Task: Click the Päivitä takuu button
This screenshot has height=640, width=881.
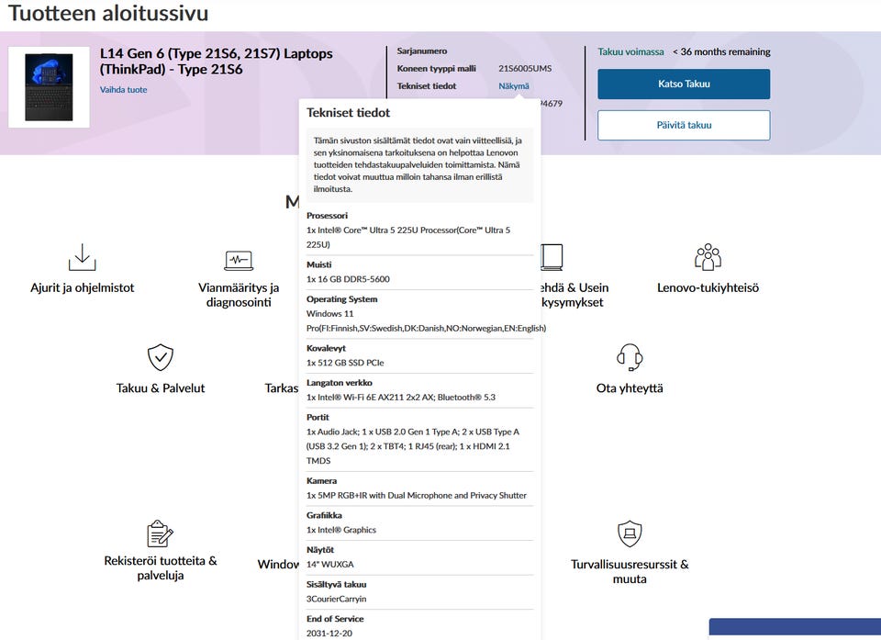Action: [684, 125]
